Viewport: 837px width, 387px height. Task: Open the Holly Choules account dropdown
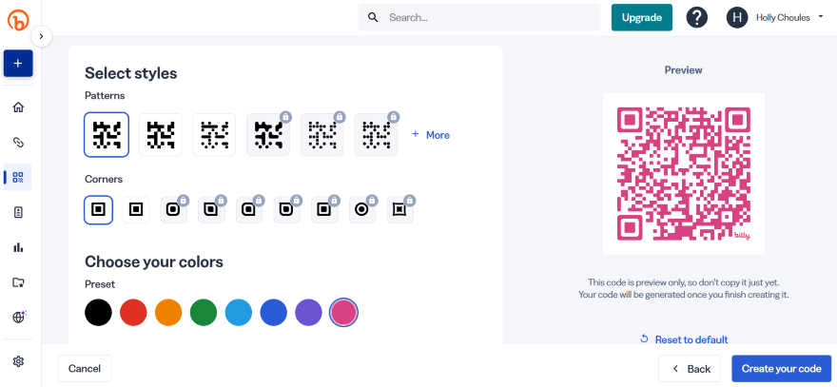(x=790, y=18)
